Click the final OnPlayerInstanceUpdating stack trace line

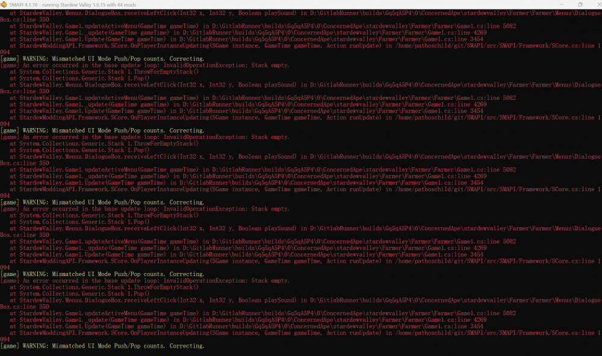(x=301, y=333)
